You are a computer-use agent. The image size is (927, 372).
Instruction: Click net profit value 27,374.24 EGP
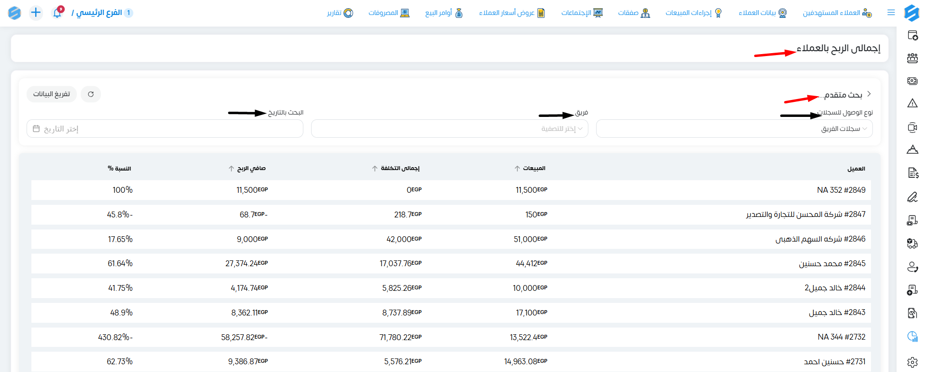(246, 263)
